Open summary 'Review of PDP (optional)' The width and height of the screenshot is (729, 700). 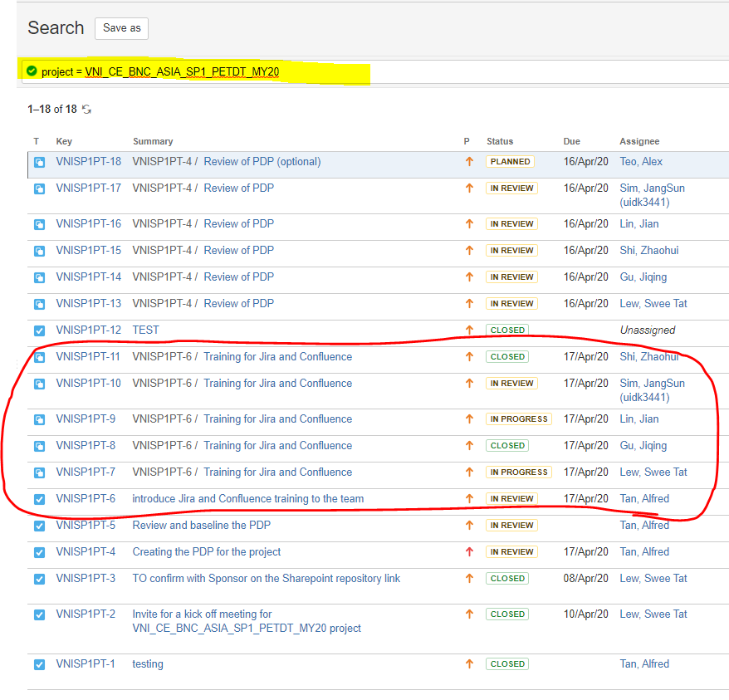pyautogui.click(x=262, y=161)
